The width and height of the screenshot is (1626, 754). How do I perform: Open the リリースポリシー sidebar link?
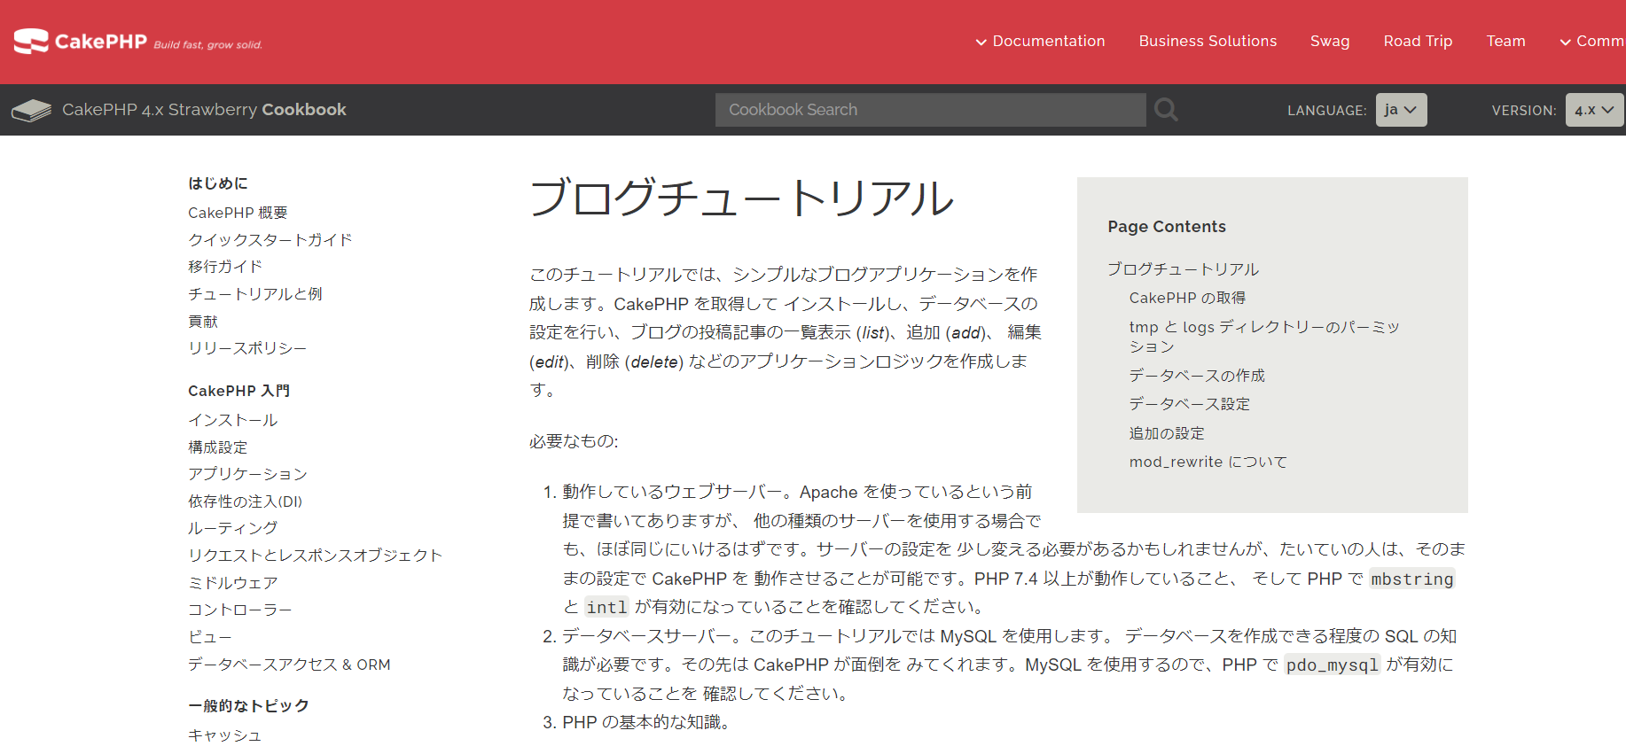coord(247,348)
